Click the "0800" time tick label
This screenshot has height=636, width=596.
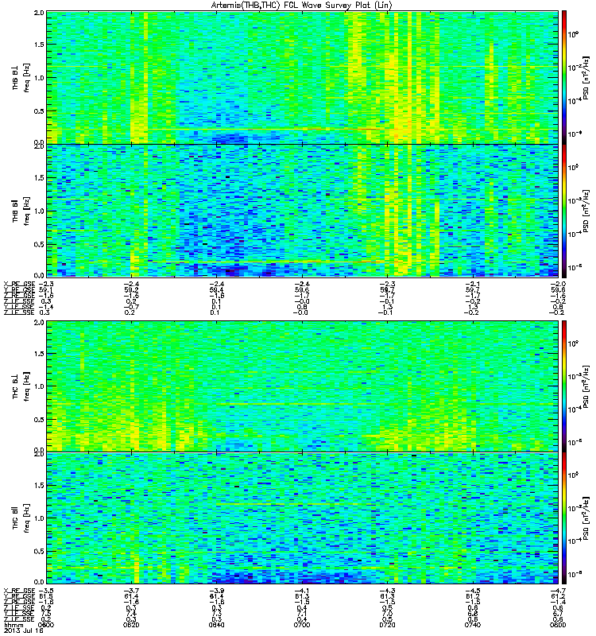coord(558,625)
